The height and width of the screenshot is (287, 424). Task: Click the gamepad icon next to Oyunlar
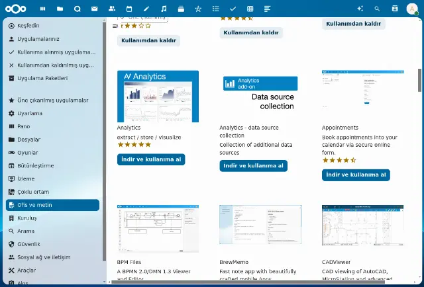(x=11, y=153)
